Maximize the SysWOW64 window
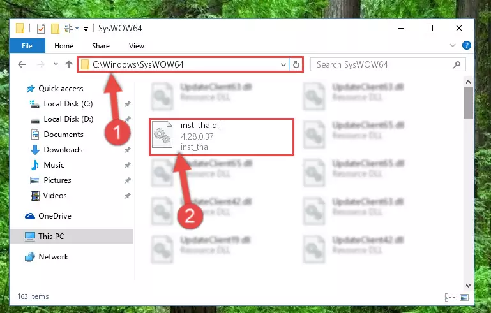491x313 pixels. (x=430, y=28)
